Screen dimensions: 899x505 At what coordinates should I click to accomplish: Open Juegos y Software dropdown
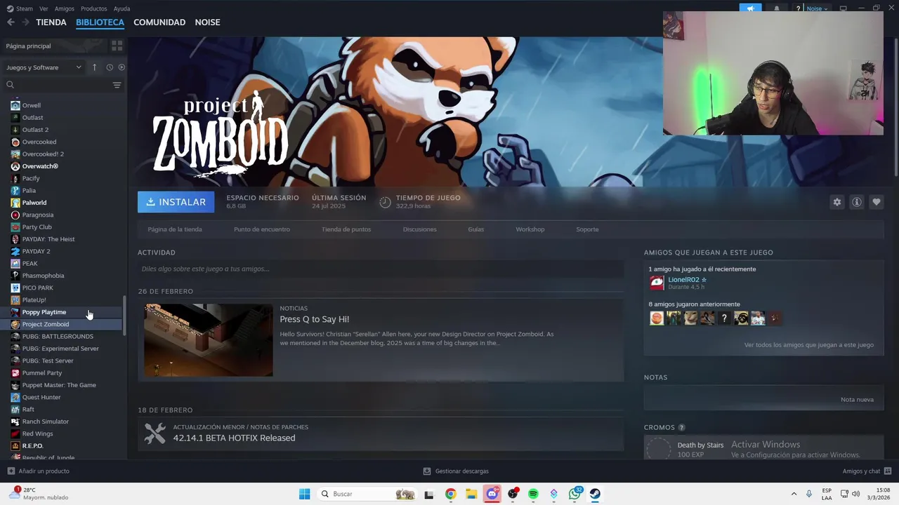[44, 67]
